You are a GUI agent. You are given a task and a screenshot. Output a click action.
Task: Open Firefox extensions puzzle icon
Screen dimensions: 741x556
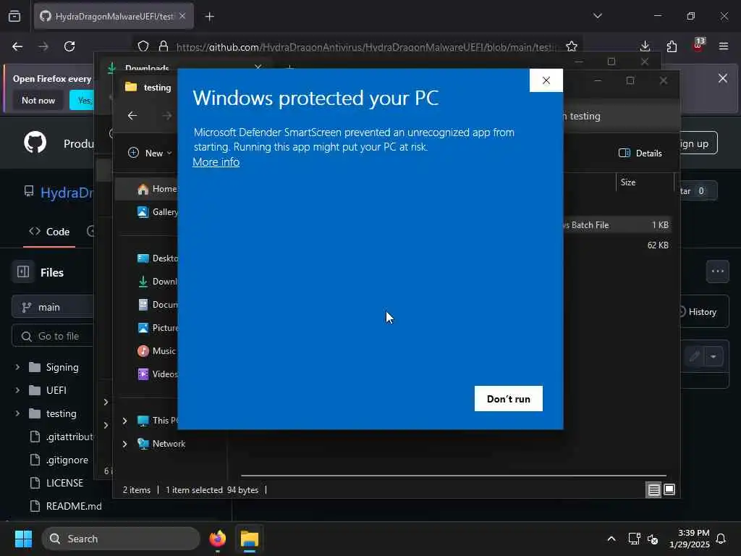(x=672, y=46)
